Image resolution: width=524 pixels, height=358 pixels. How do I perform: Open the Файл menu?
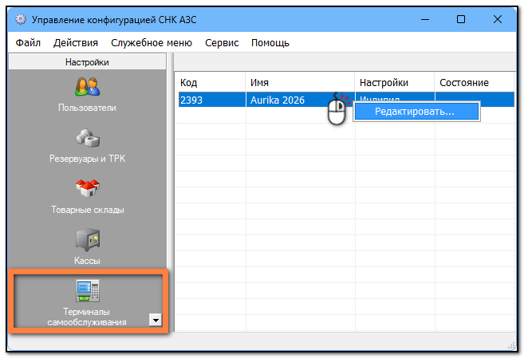(x=28, y=43)
